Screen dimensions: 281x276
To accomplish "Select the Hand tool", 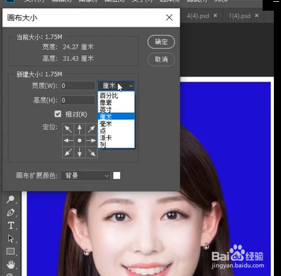I will click(x=11, y=264).
